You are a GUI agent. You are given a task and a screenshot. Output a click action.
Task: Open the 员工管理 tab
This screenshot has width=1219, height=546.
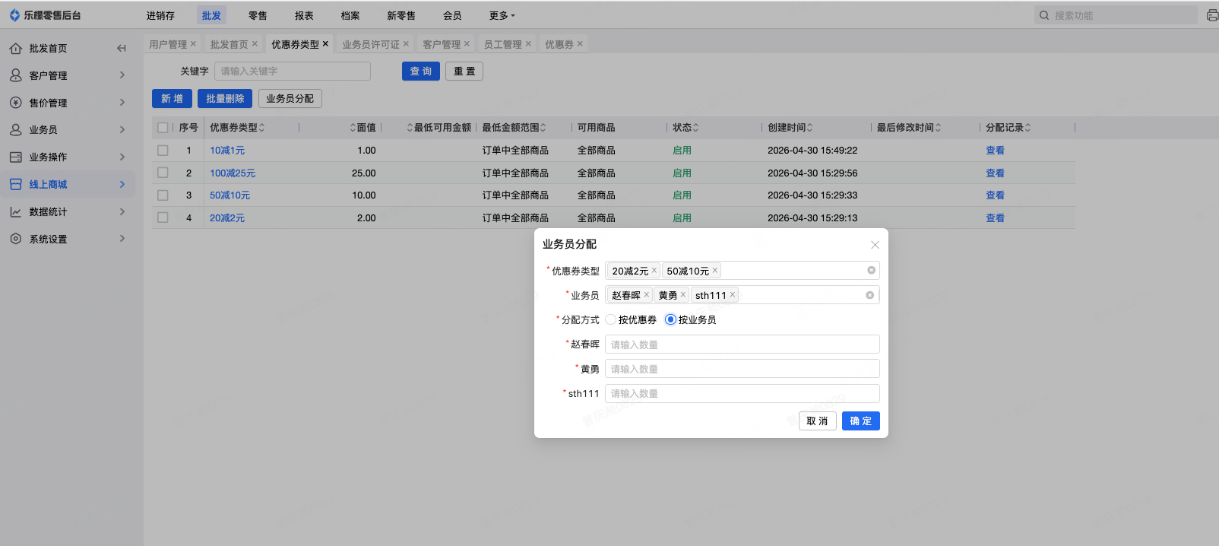[x=502, y=44]
